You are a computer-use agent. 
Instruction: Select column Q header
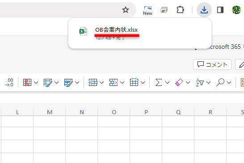click(x=178, y=112)
